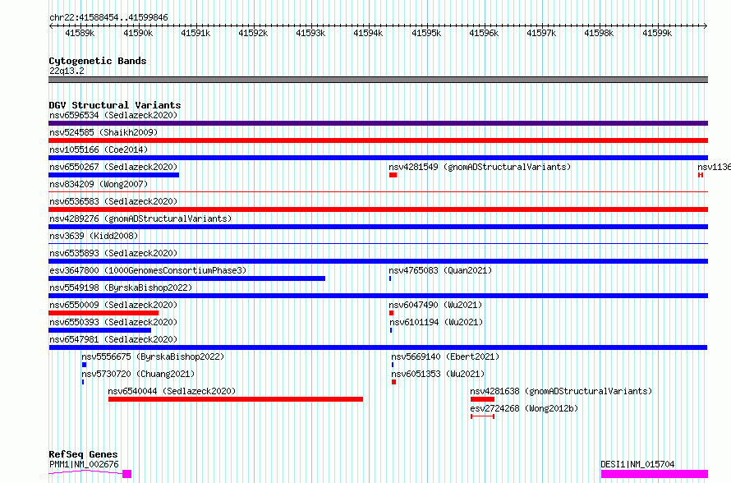Open nsv5549198 (ByrskaBishop2022) label
The width and height of the screenshot is (731, 483).
121,287
